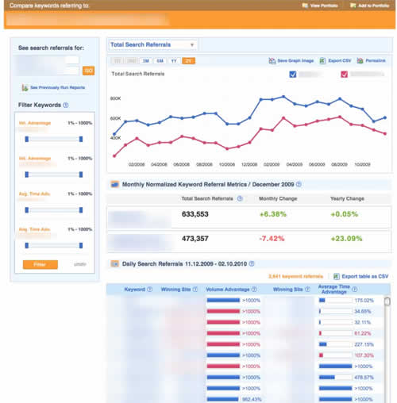Click the View Portfolio link
The image size is (397, 403).
(x=324, y=6)
